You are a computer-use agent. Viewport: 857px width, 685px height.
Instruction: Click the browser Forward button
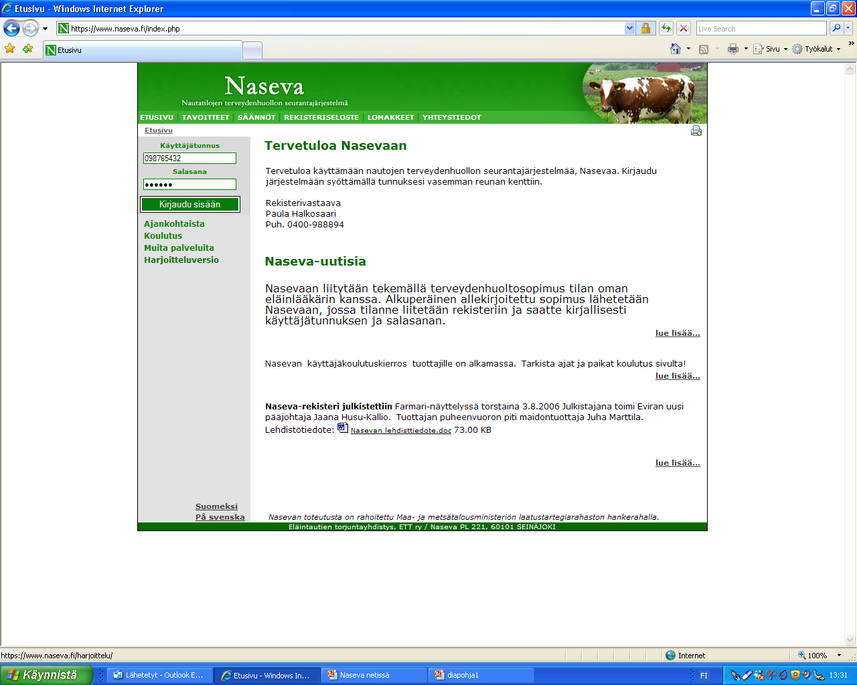tap(30, 28)
